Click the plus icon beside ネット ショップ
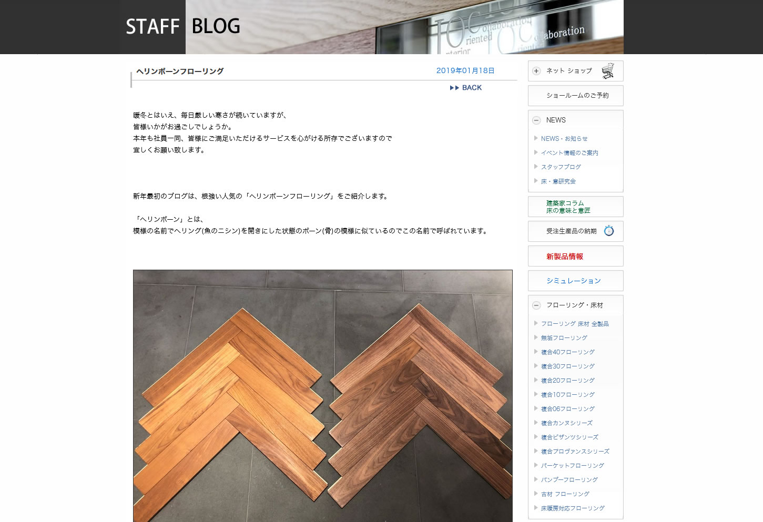This screenshot has width=763, height=522. 536,71
